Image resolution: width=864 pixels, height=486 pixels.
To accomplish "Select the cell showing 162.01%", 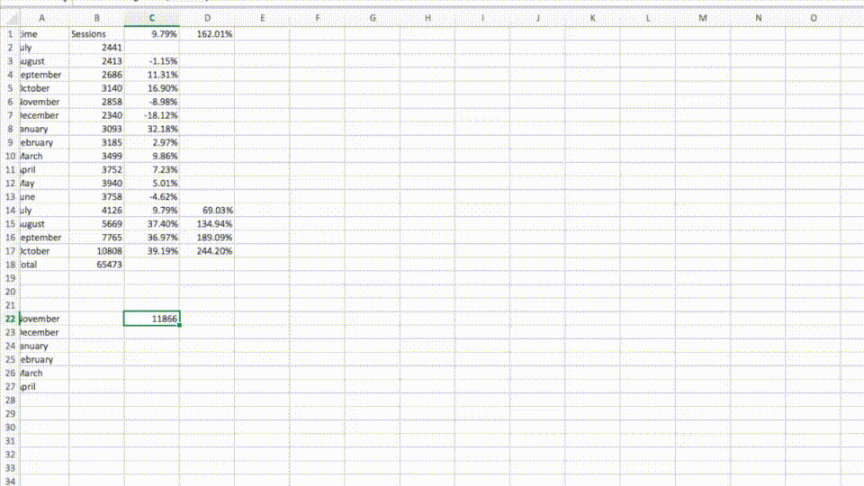I will point(208,34).
